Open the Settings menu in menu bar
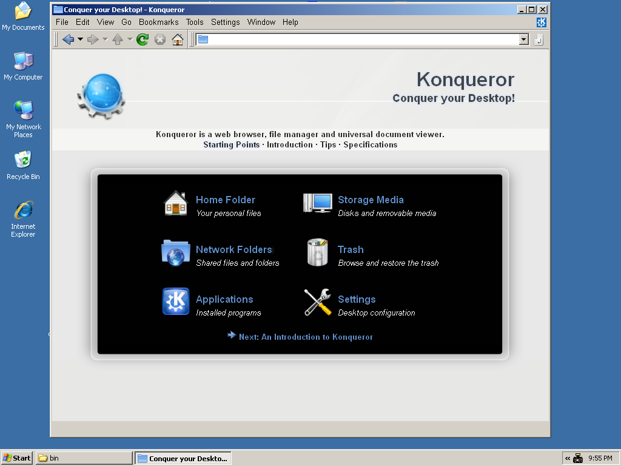 point(226,22)
